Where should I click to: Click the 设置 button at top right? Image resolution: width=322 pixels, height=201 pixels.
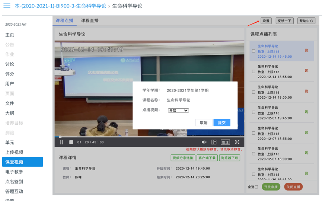click(x=266, y=21)
